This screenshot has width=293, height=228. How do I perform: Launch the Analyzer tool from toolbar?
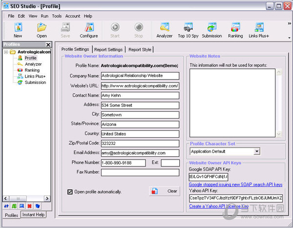pyautogui.click(x=165, y=30)
